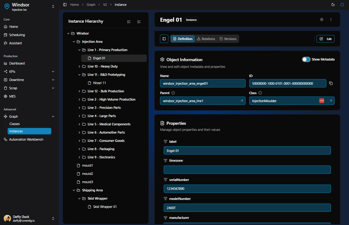Open the three-dot menu beside Engel 01
The height and width of the screenshot is (225, 349).
click(331, 20)
